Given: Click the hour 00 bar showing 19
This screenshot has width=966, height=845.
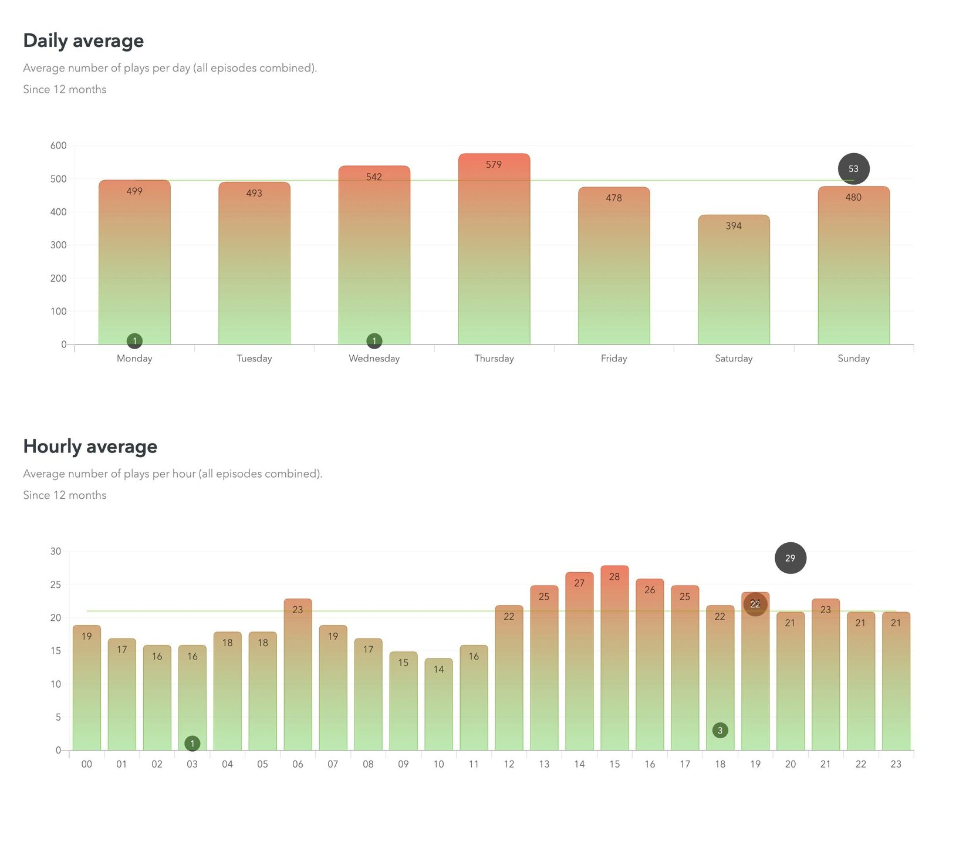Looking at the screenshot, I should tap(87, 687).
